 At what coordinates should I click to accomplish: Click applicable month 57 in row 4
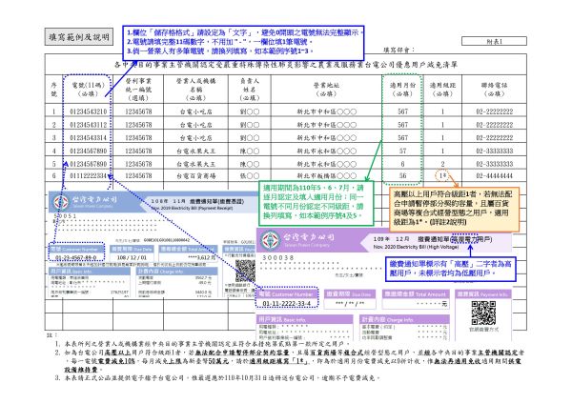pos(402,151)
